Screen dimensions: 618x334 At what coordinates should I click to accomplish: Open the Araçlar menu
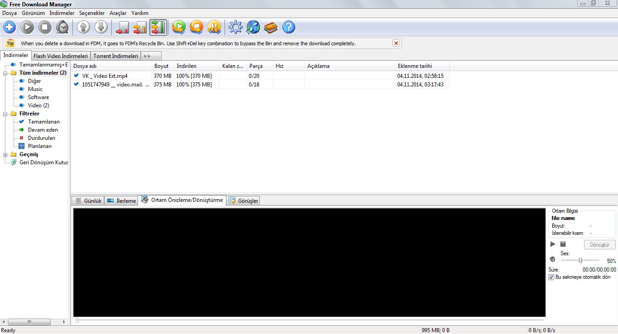pyautogui.click(x=118, y=13)
